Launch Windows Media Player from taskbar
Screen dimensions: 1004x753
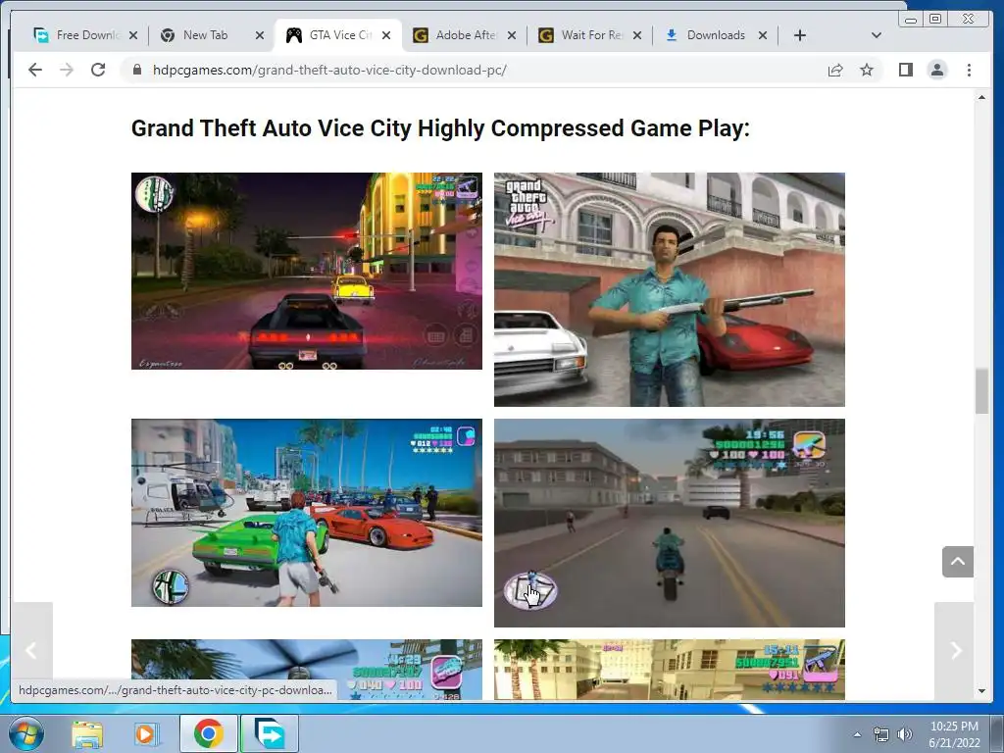tap(146, 734)
